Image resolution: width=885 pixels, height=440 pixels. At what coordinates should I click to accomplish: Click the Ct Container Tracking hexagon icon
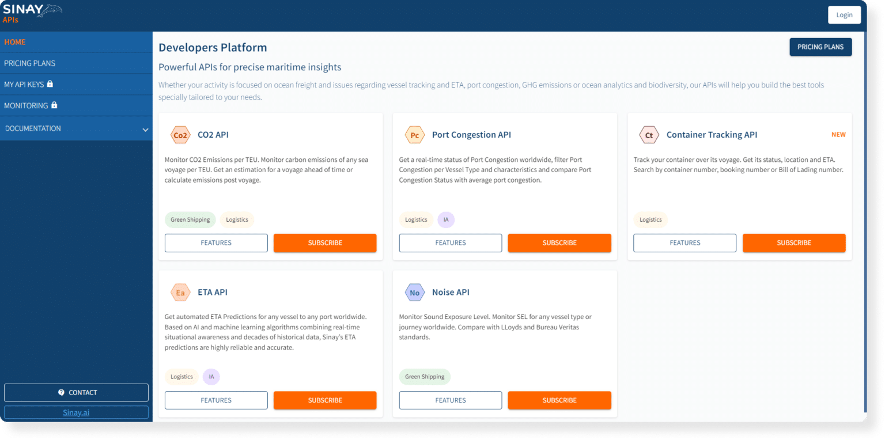coord(649,135)
